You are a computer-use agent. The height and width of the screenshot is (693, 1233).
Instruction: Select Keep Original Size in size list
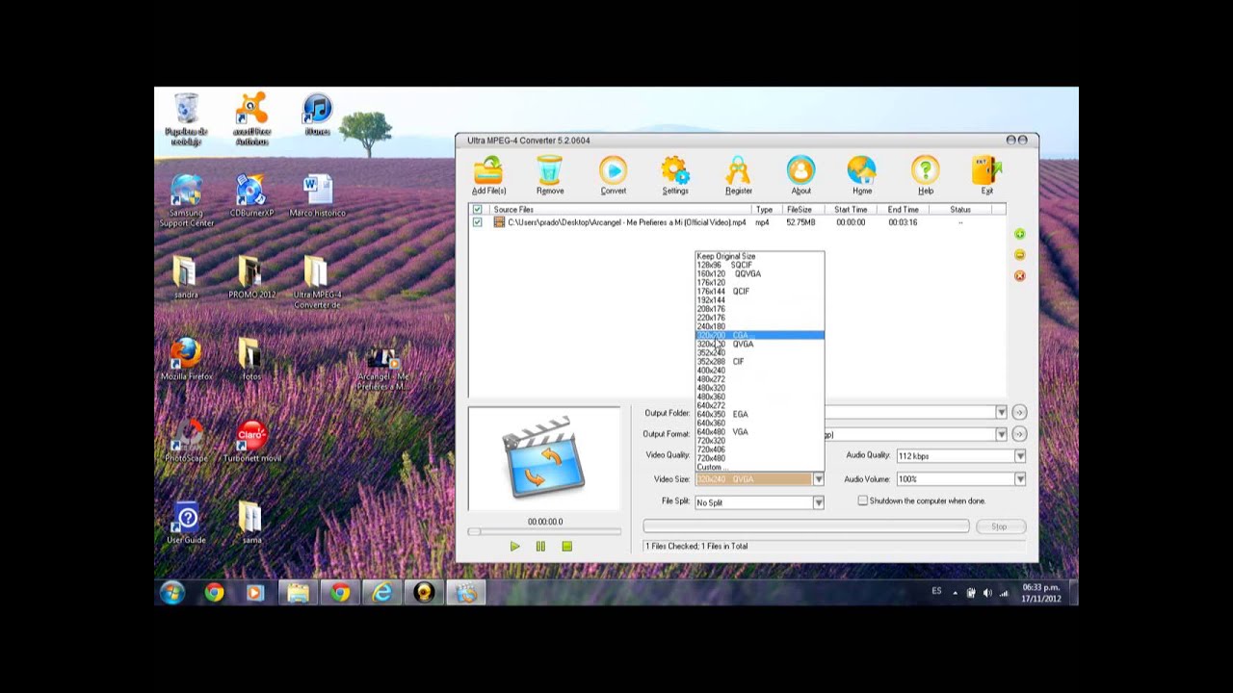[x=760, y=256]
